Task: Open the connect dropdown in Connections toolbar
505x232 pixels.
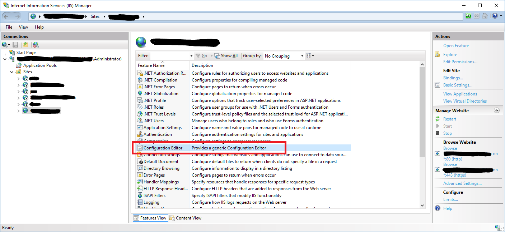Action: [x=6, y=45]
